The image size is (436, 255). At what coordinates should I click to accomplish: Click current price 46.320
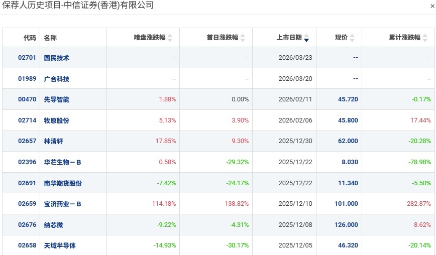(x=348, y=245)
